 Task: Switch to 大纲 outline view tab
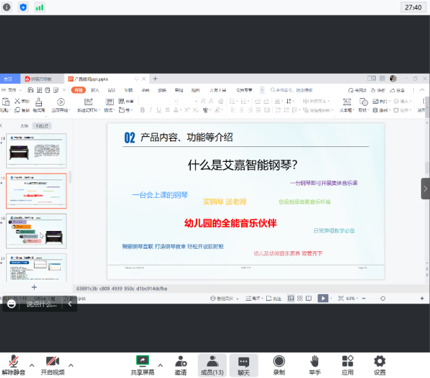[x=24, y=126]
